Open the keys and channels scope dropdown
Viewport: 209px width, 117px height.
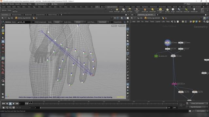pos(199,103)
